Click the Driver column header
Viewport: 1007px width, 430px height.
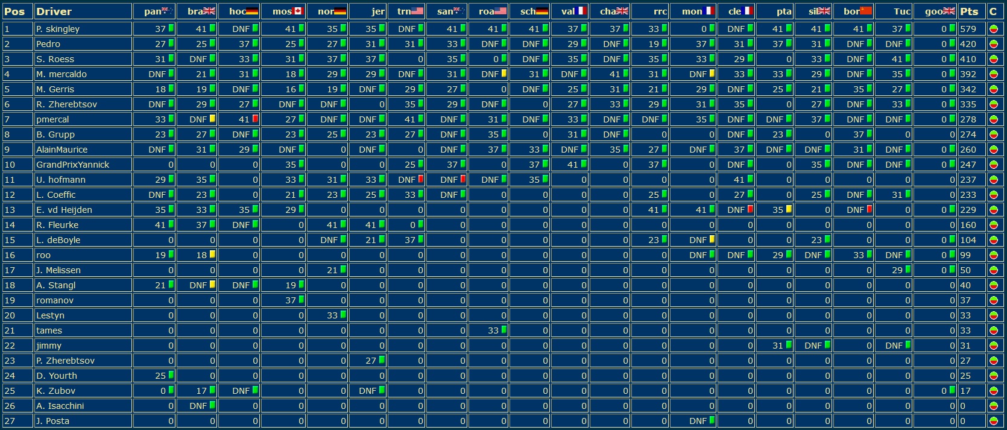[x=54, y=11]
